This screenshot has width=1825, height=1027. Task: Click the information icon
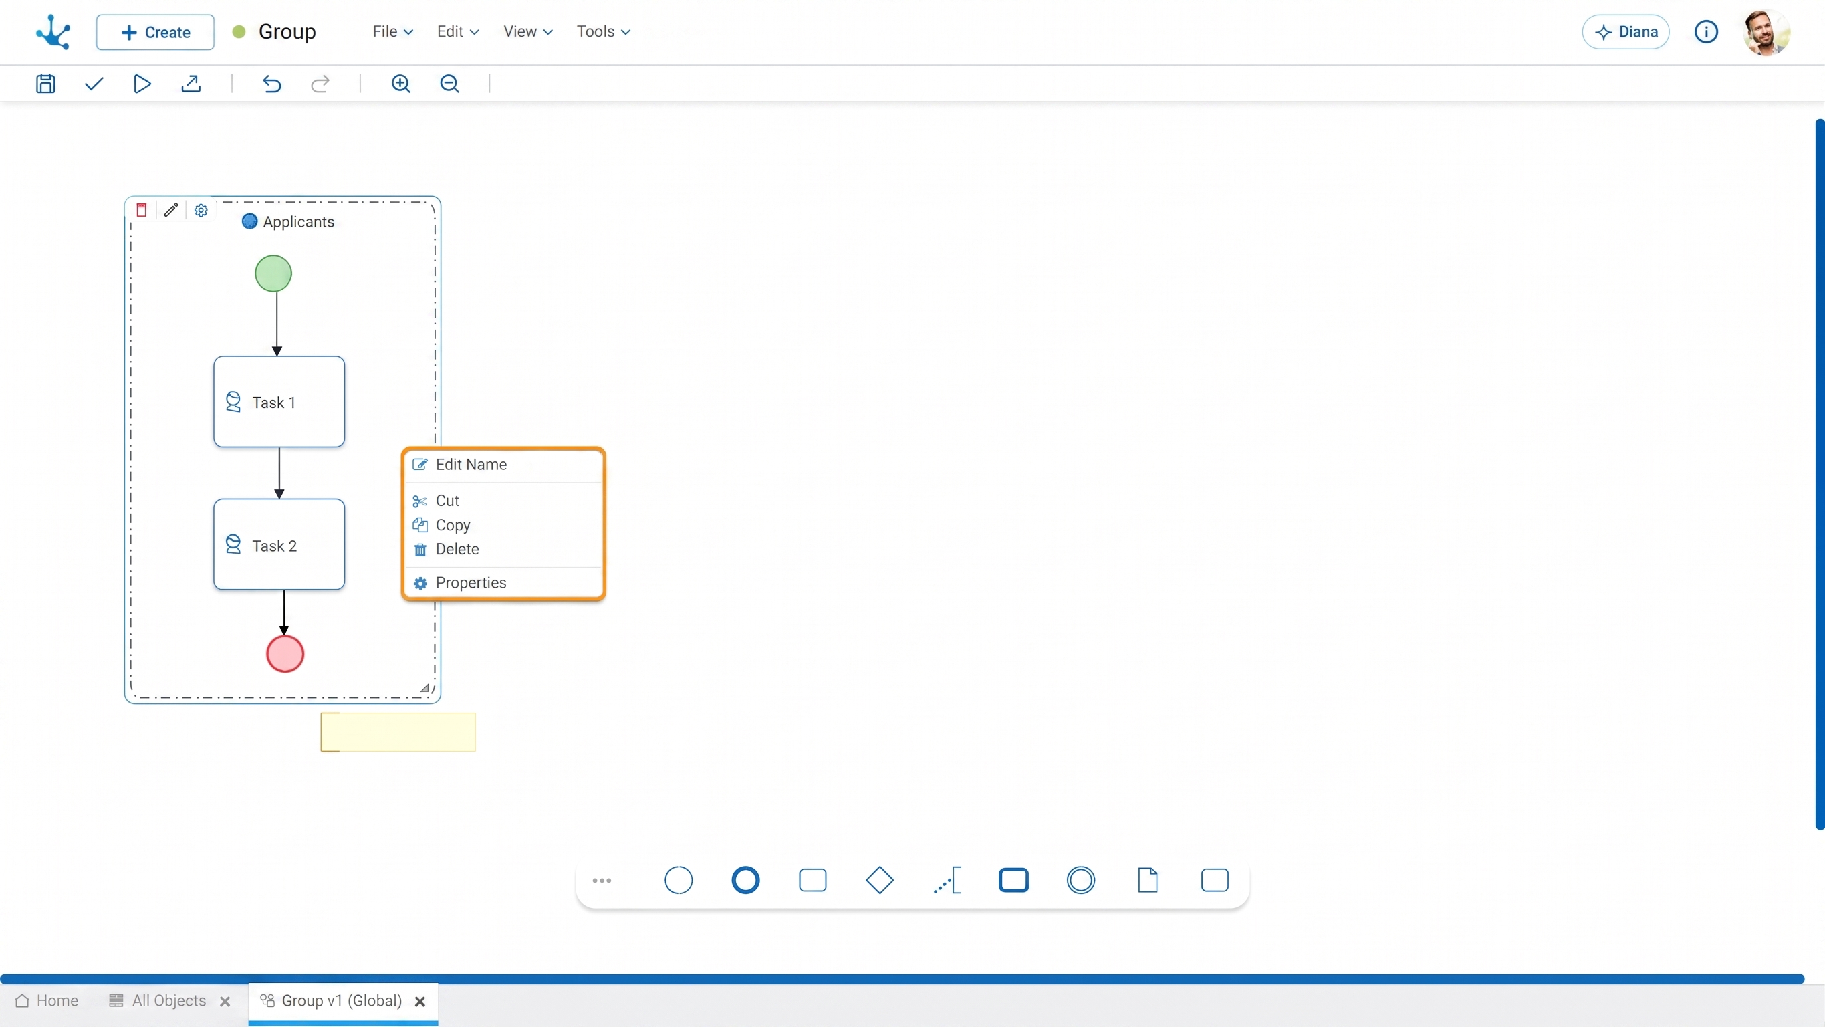pos(1706,32)
